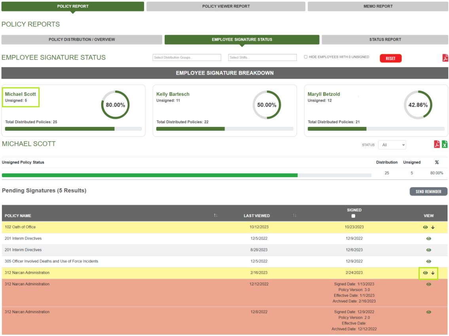View the archived 312 Narcan Administration version 3.0
449x336 pixels.
pyautogui.click(x=428, y=284)
